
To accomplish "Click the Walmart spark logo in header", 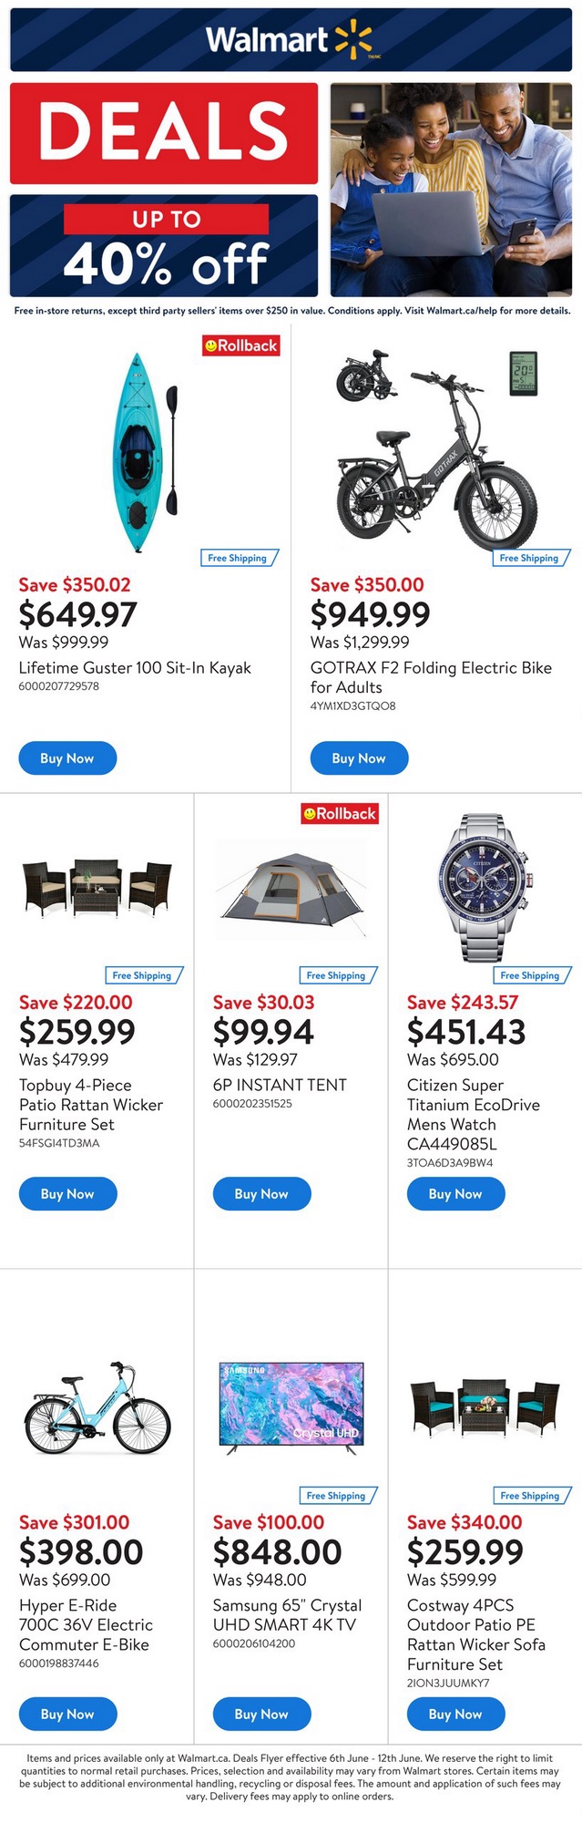I will pyautogui.click(x=352, y=41).
